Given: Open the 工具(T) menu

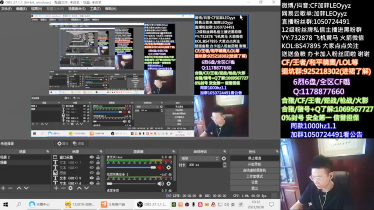Looking at the screenshot, I should pyautogui.click(x=95, y=9).
